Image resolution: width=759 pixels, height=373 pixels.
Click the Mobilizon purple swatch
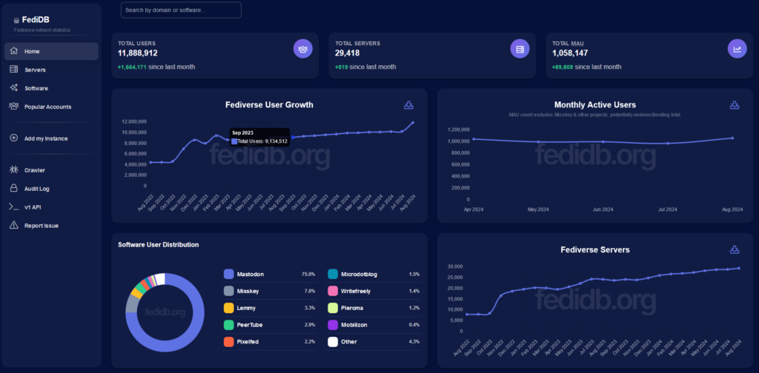[333, 325]
